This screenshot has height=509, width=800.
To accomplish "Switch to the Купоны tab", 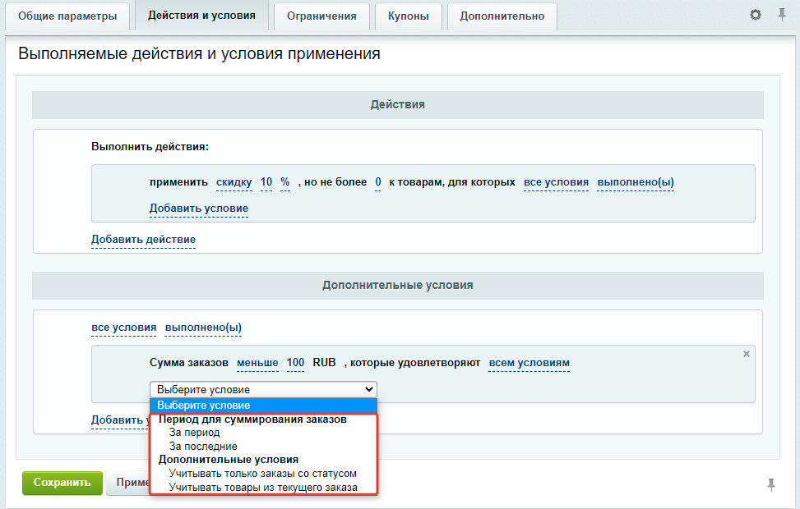I will 408,15.
